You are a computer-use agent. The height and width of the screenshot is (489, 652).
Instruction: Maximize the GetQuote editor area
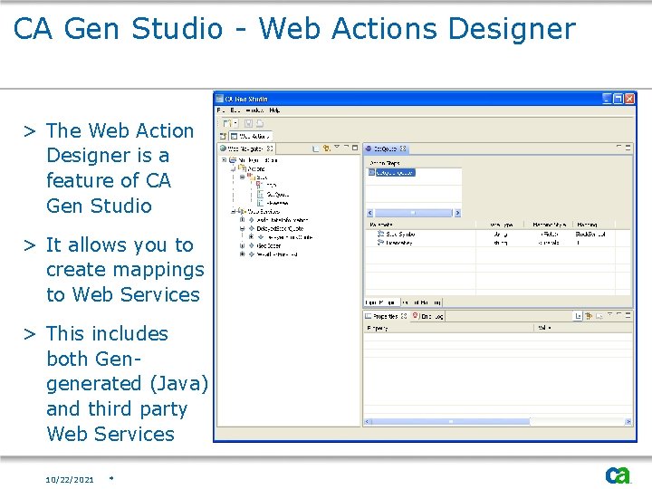click(628, 148)
